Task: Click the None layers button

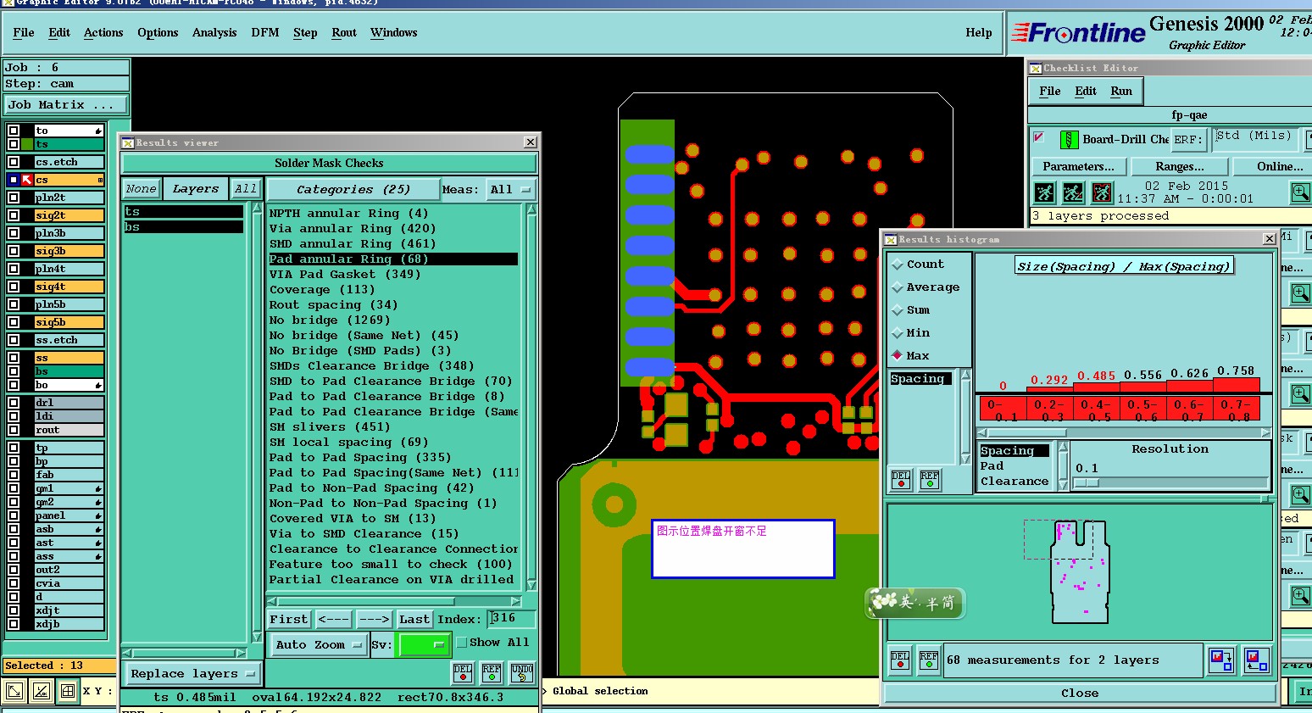Action: pos(141,189)
